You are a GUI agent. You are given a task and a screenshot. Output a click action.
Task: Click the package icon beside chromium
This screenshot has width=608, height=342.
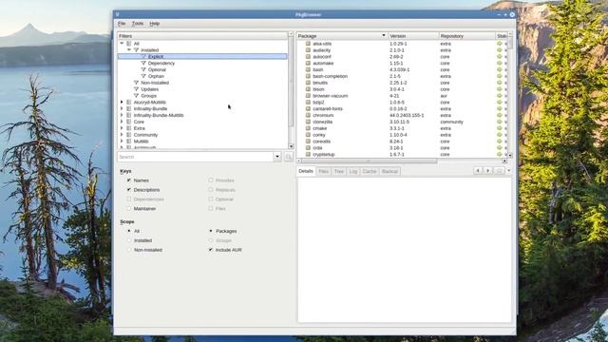pos(308,115)
